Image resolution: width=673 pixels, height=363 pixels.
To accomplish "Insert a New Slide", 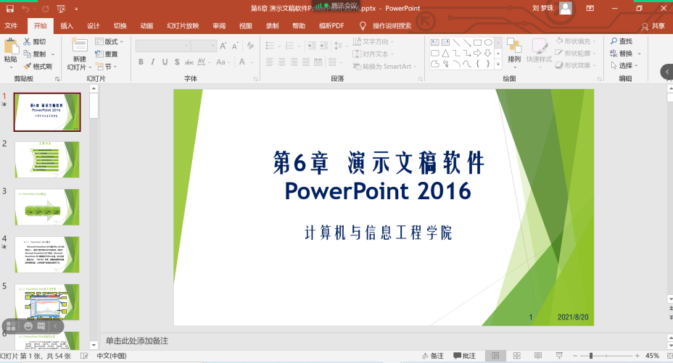I will [x=79, y=54].
